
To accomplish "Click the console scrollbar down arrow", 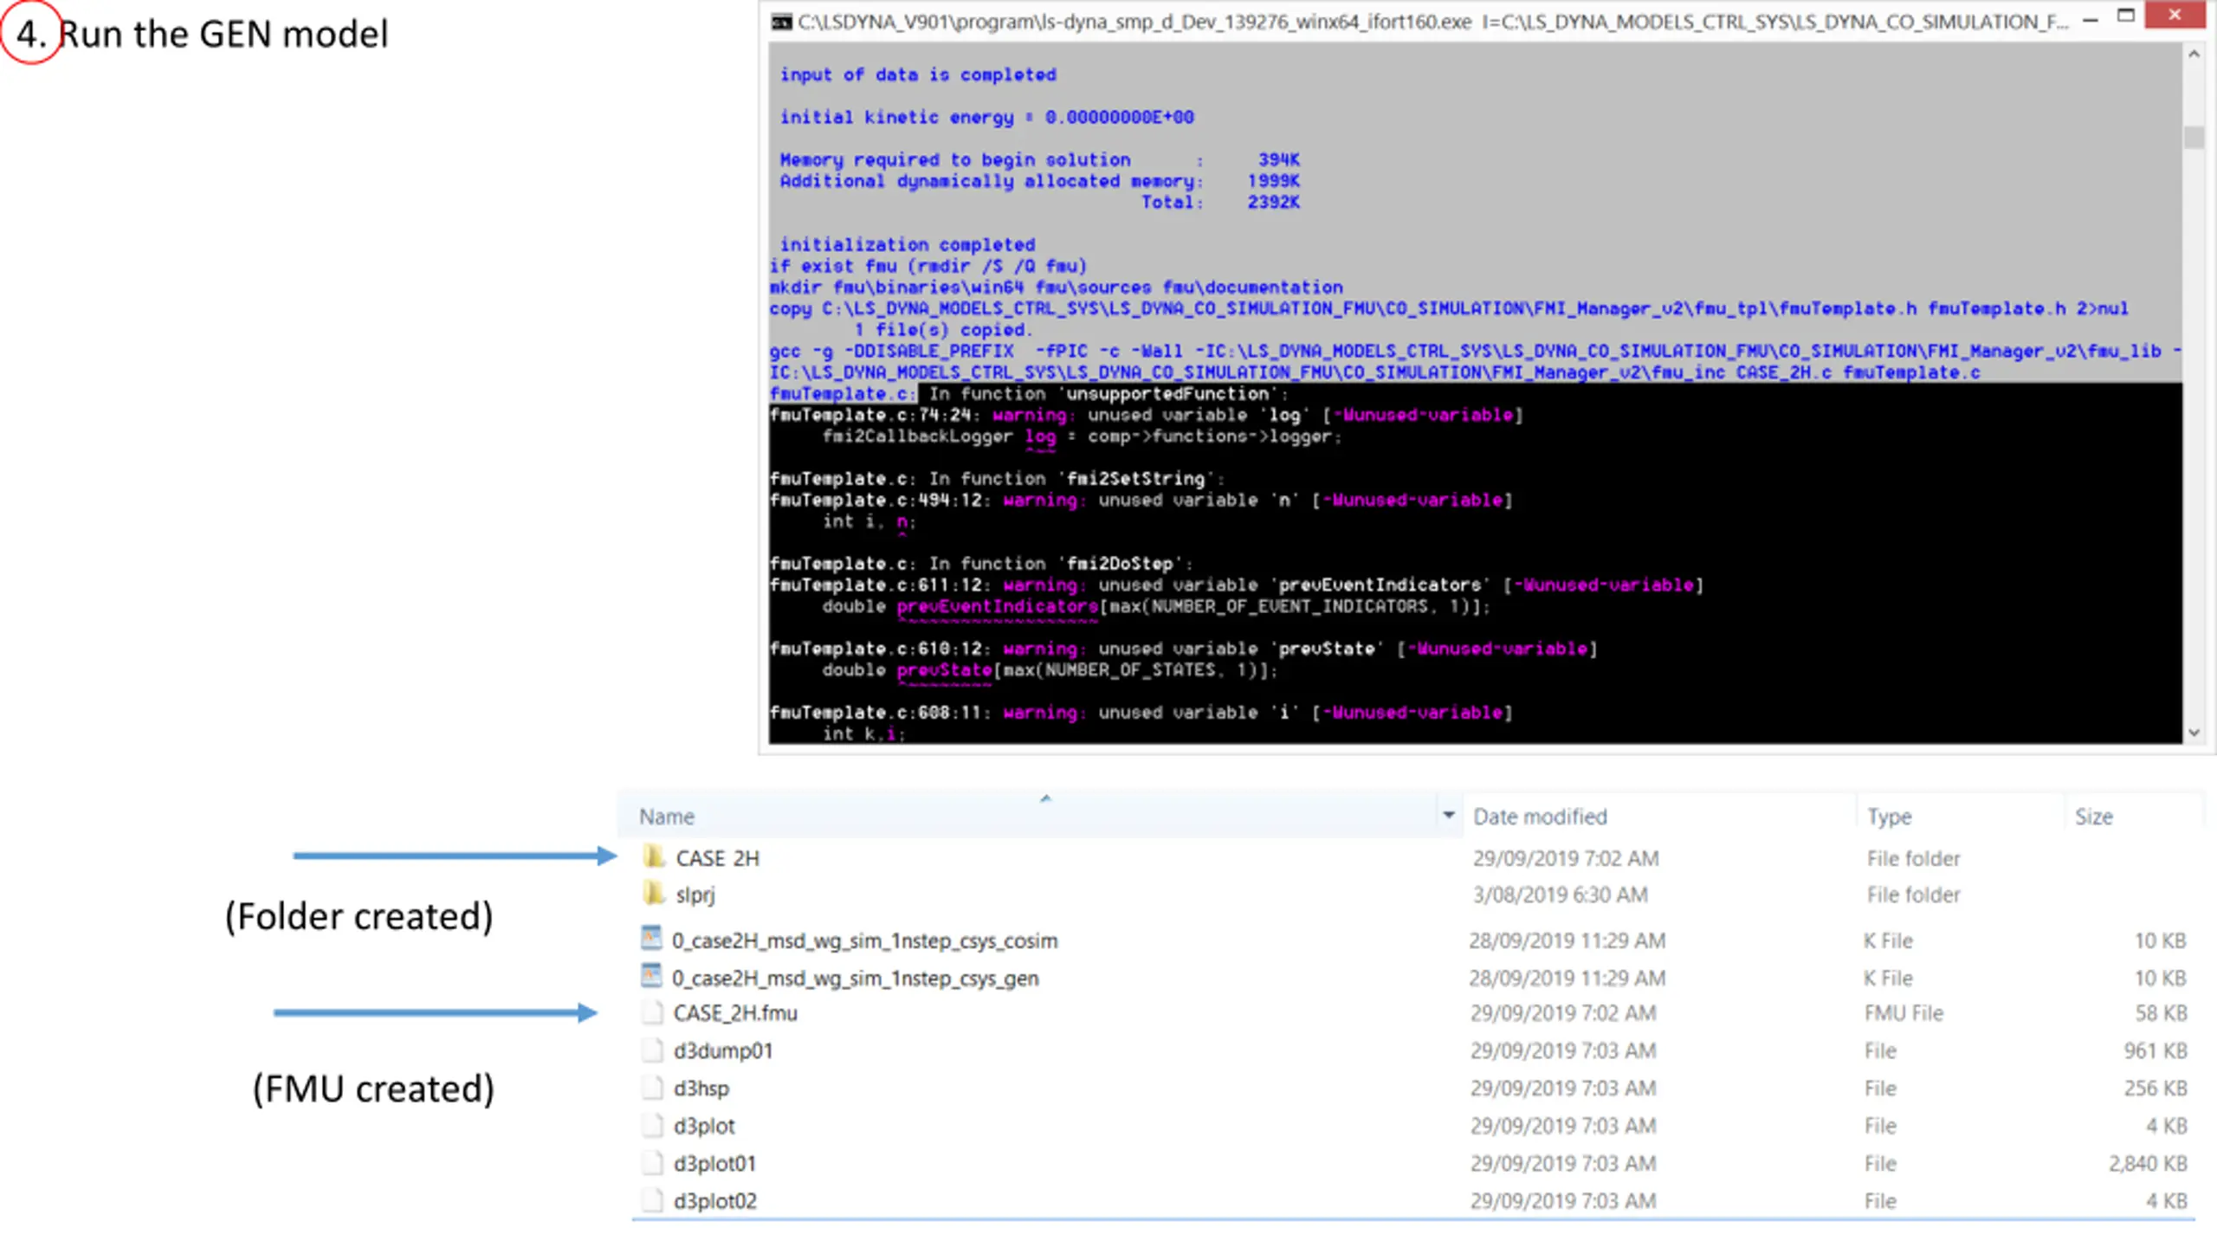I will coord(2194,732).
